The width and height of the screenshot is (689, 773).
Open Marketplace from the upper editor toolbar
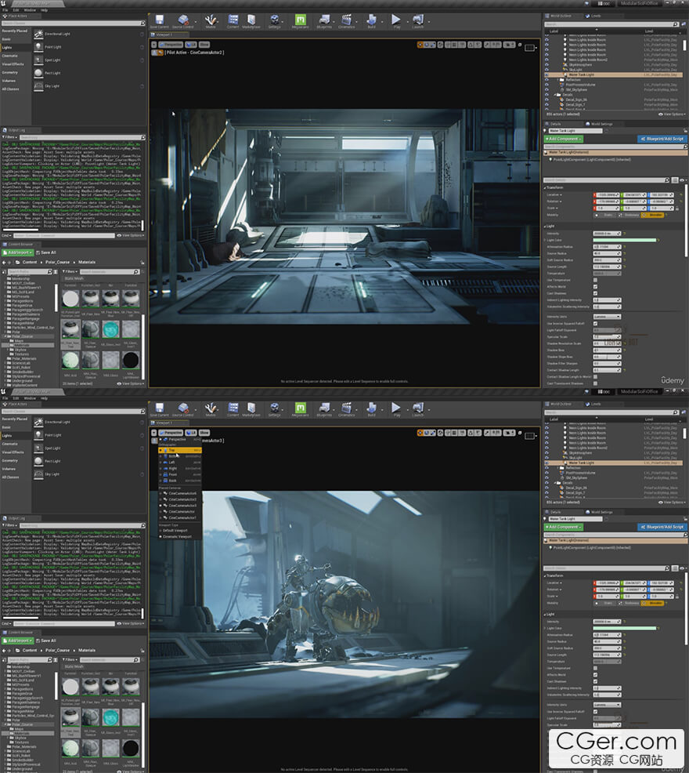coord(251,20)
